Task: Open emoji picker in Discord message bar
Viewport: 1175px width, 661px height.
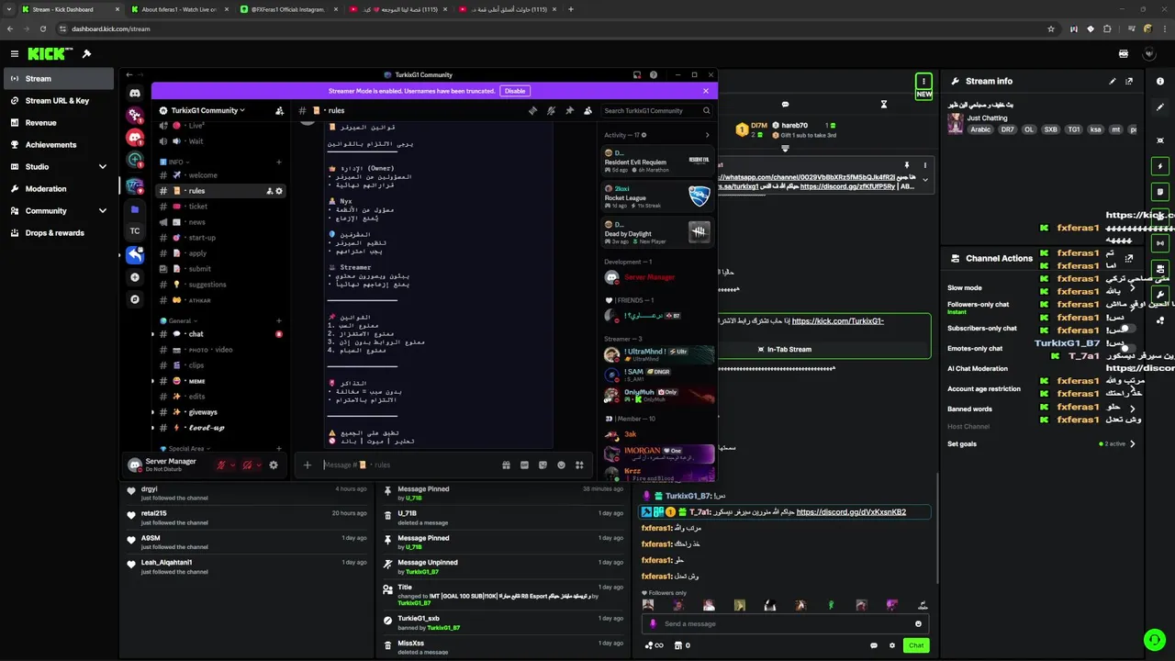Action: [x=561, y=465]
